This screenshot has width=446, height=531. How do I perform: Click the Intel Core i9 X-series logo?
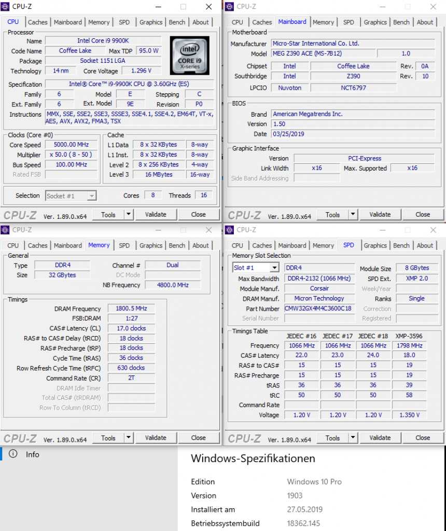click(190, 55)
